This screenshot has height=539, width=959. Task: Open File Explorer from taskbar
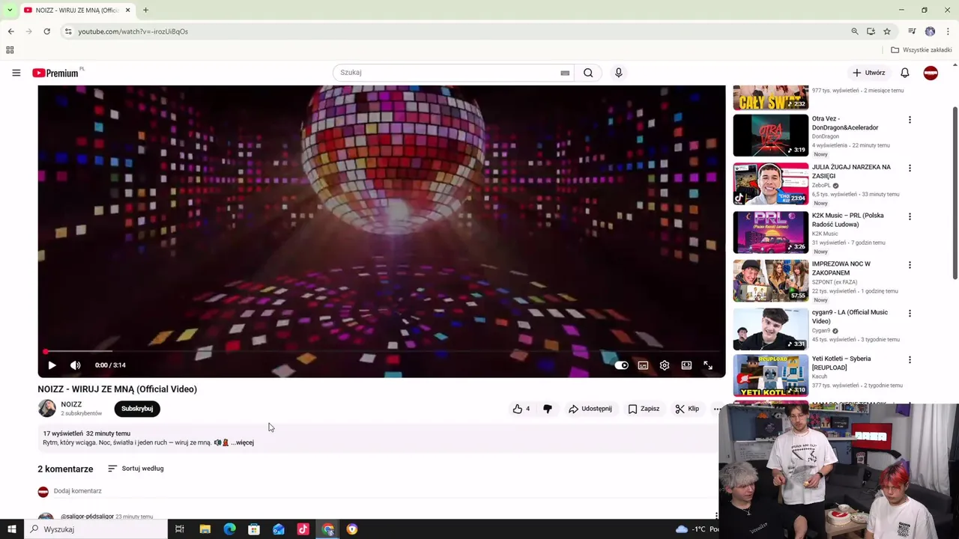tap(205, 529)
